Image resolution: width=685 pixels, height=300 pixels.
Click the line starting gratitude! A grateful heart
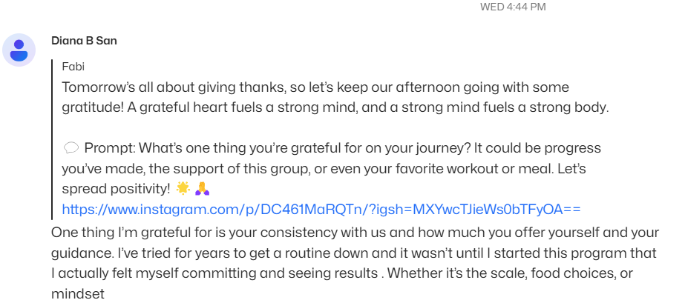click(x=335, y=107)
